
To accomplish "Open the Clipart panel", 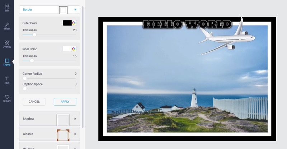I will pos(7,98).
